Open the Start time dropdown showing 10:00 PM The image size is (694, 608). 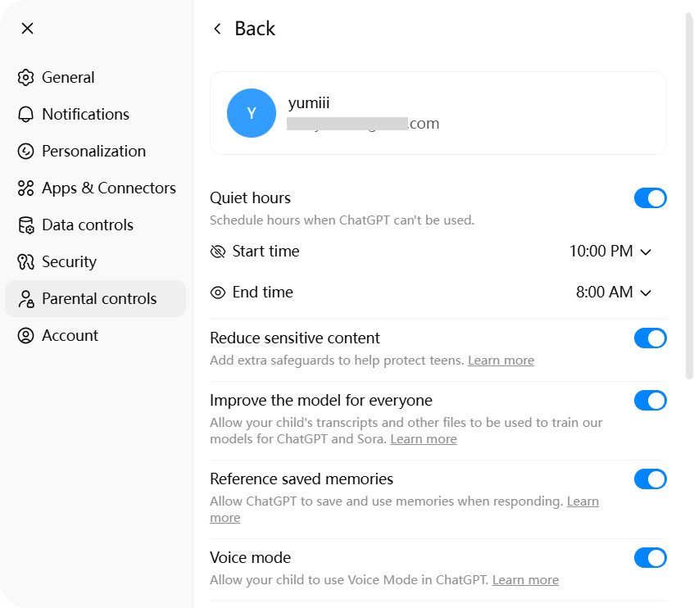[610, 252]
